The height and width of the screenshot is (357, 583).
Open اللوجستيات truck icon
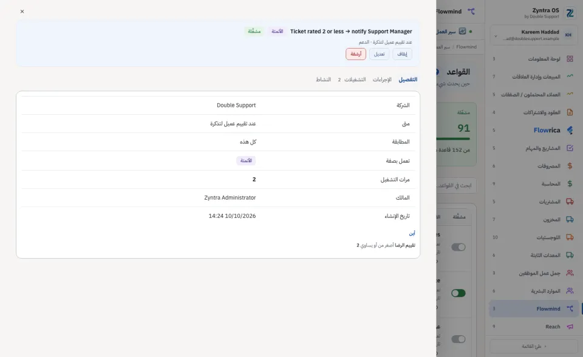coord(570,237)
